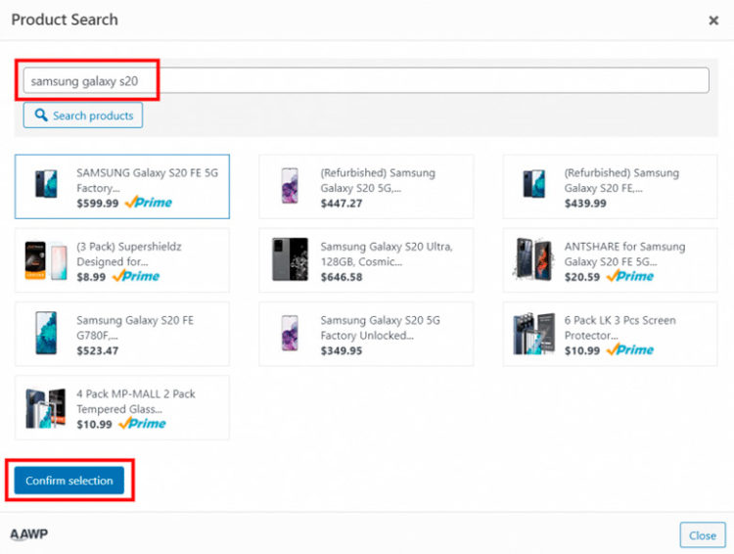Click the Supershieldz 3 Pack product image
Image resolution: width=734 pixels, height=554 pixels.
(46, 260)
